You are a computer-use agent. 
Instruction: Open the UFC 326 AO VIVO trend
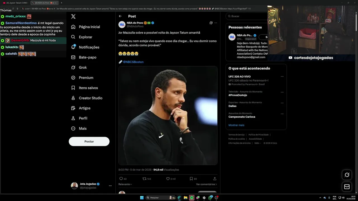[x=239, y=76]
